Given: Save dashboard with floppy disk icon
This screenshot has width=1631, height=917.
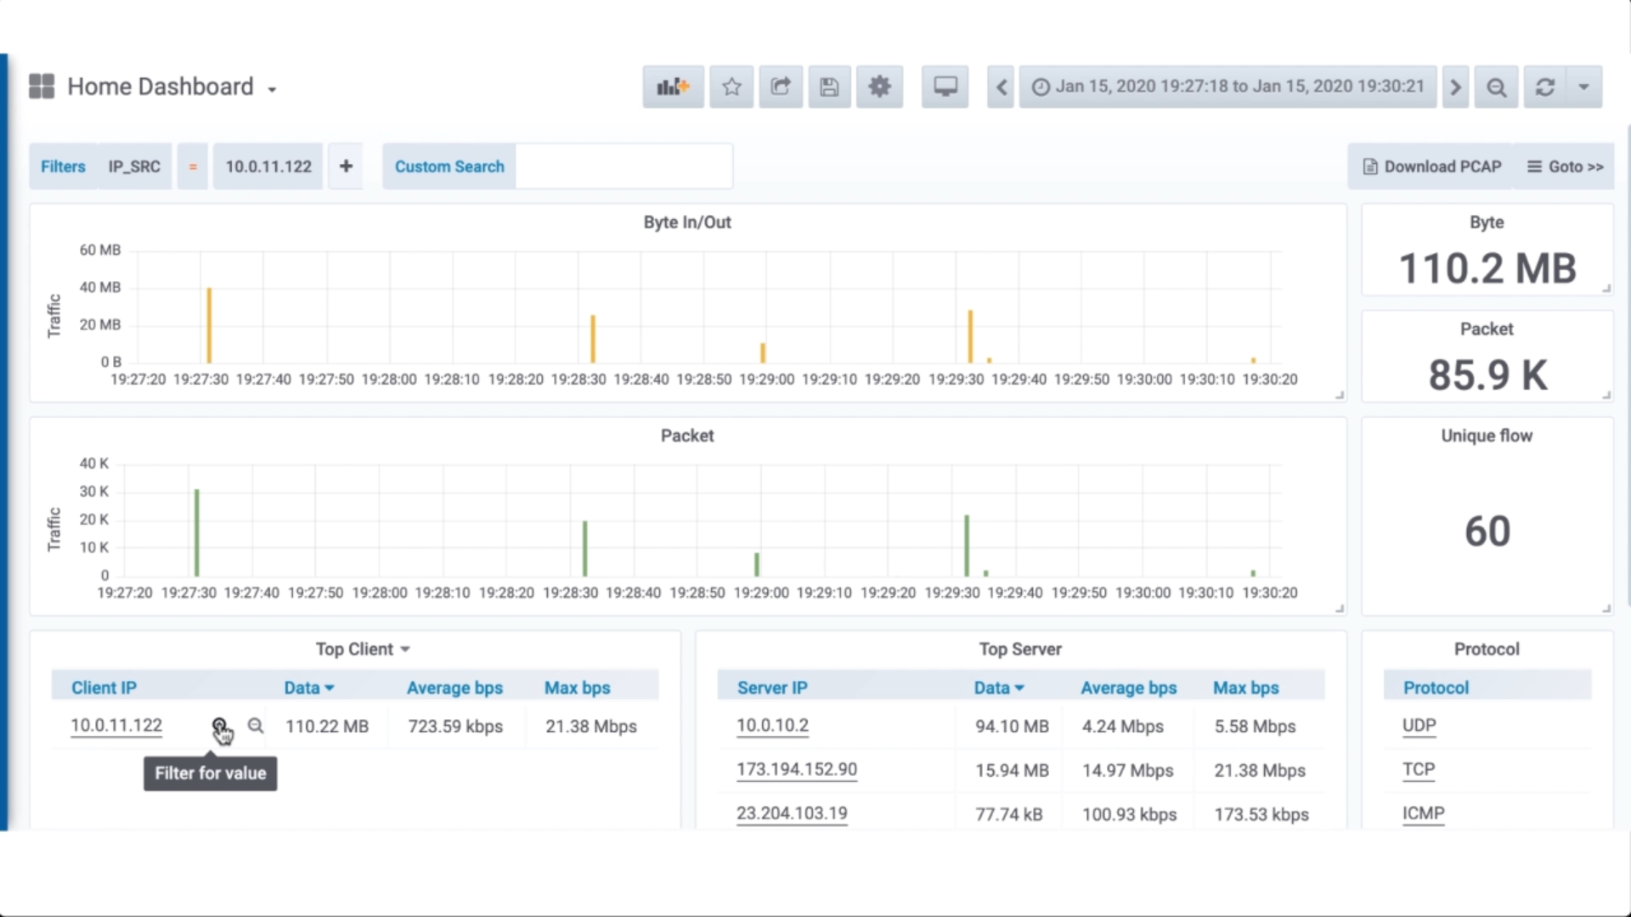Looking at the screenshot, I should pyautogui.click(x=829, y=87).
